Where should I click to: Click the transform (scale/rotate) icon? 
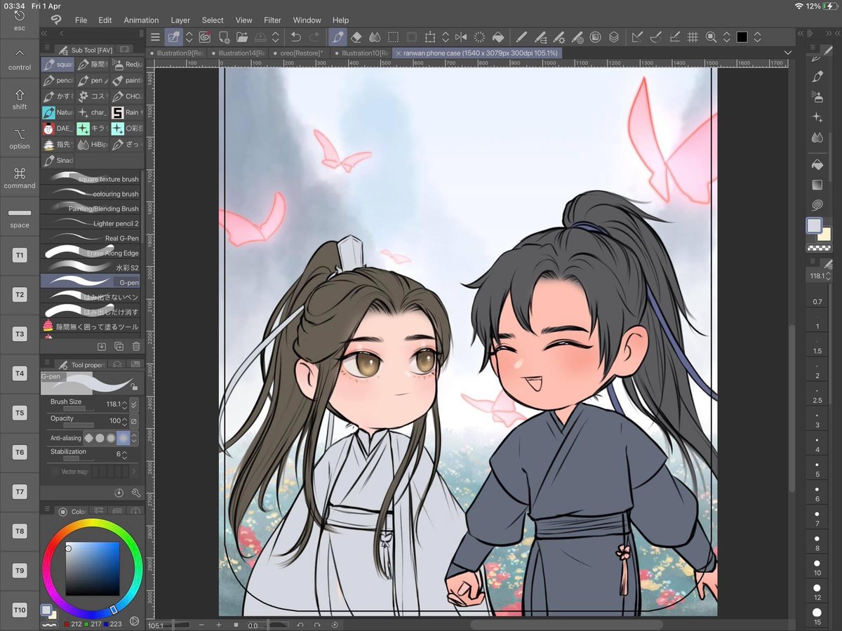(429, 37)
